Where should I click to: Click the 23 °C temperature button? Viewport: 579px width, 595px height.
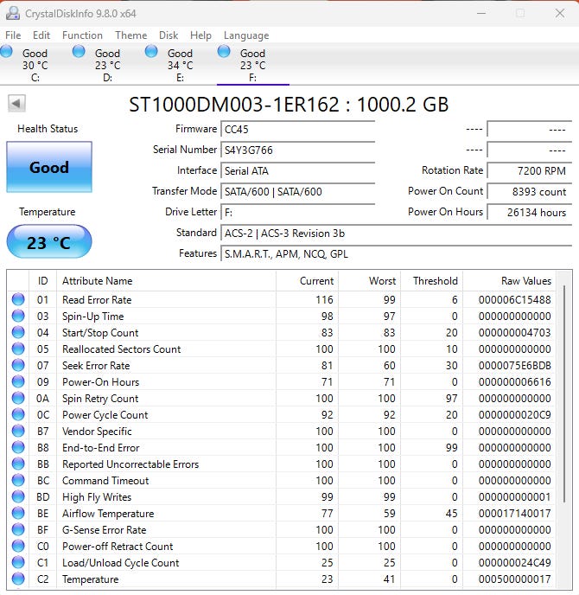click(x=49, y=242)
